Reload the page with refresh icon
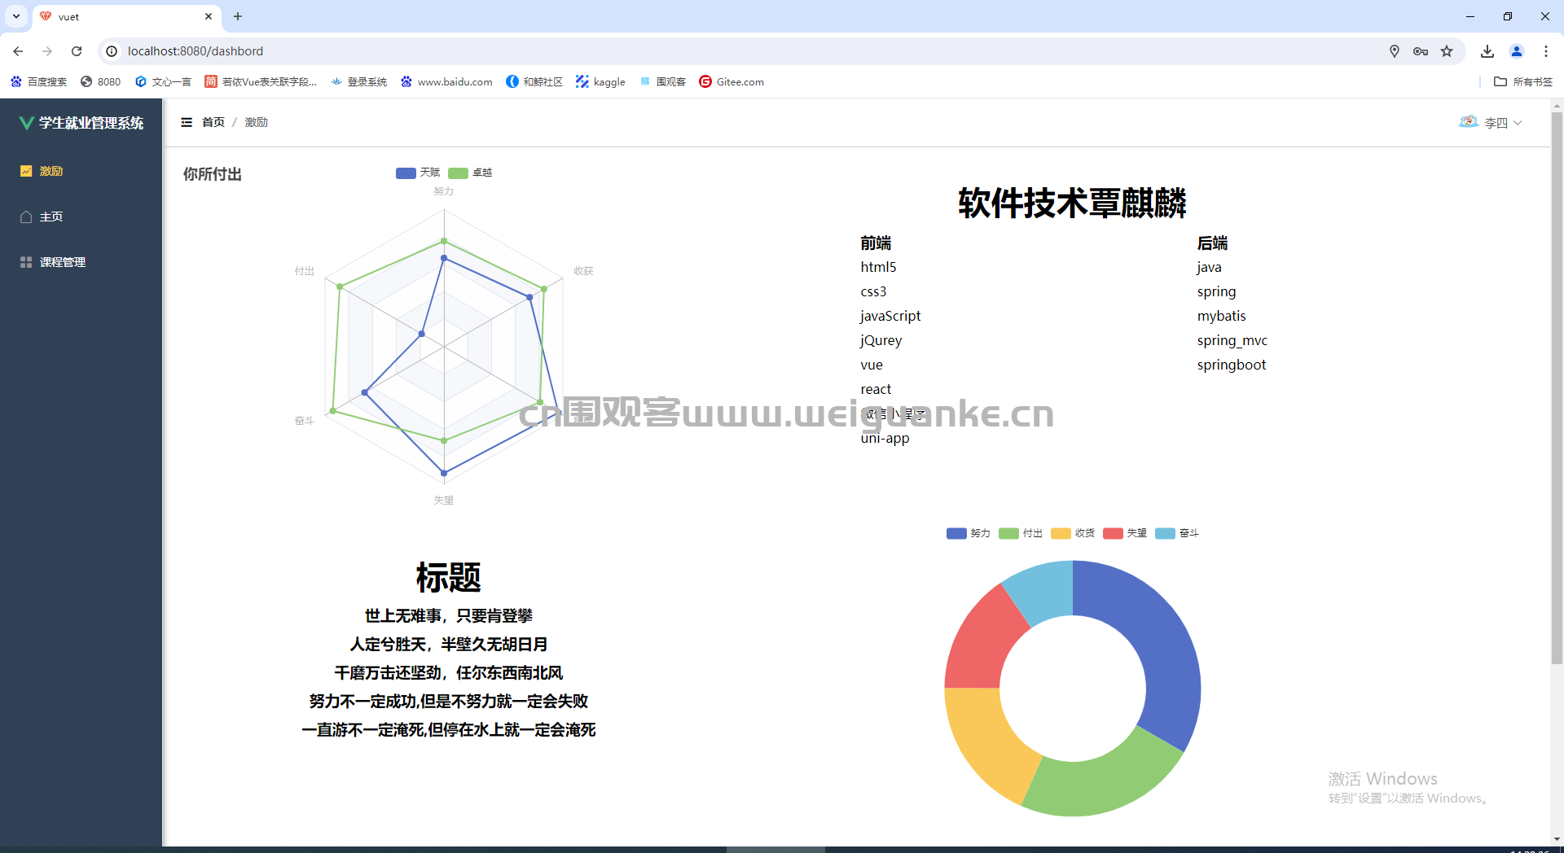The width and height of the screenshot is (1564, 853). 77,51
